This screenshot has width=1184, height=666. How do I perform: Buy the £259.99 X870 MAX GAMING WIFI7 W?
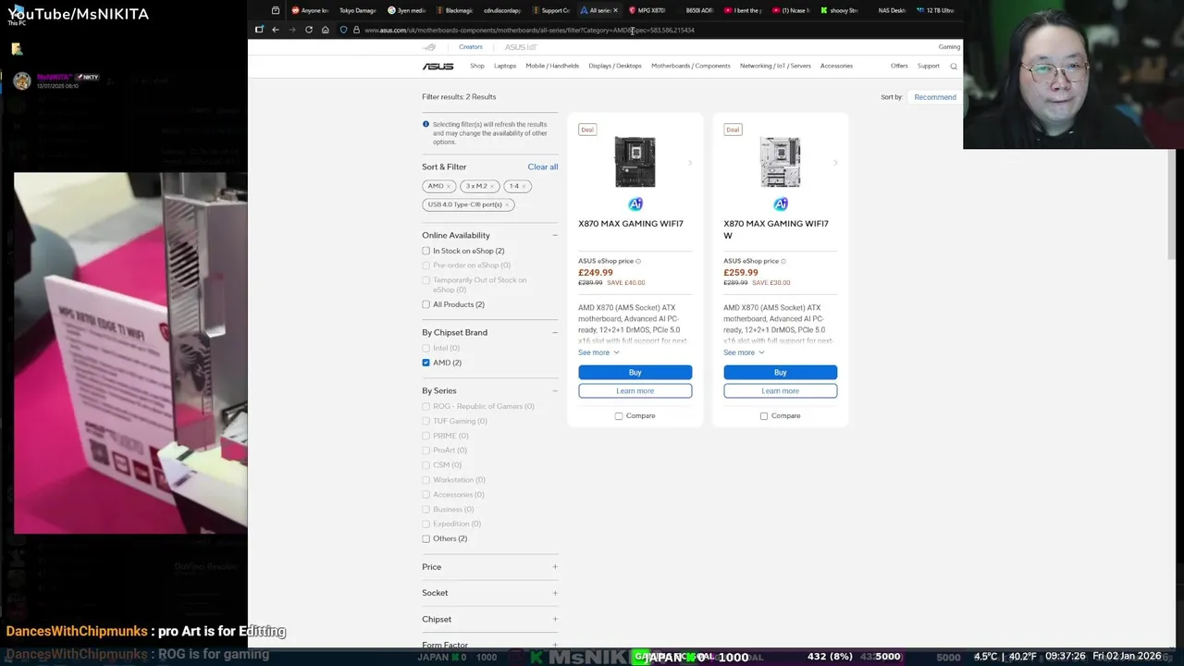point(781,372)
